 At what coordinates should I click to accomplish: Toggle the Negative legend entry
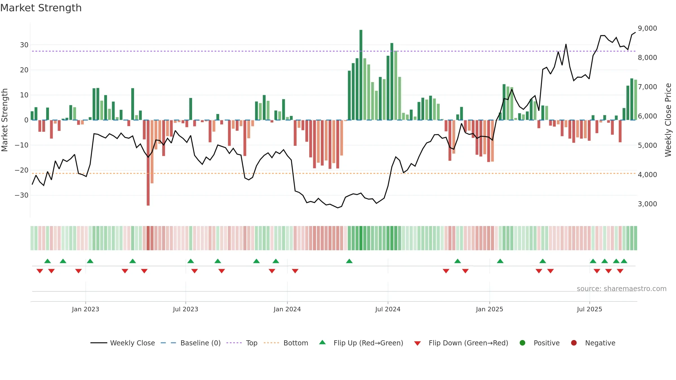593,343
